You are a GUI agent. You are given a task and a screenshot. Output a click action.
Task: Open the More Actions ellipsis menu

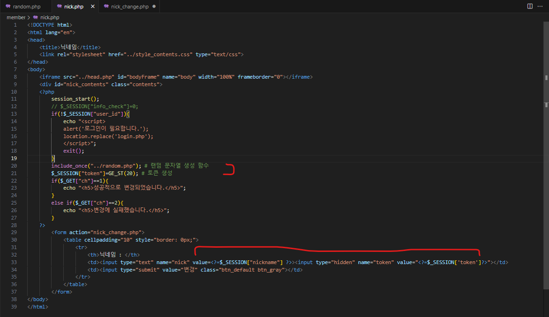coord(540,6)
